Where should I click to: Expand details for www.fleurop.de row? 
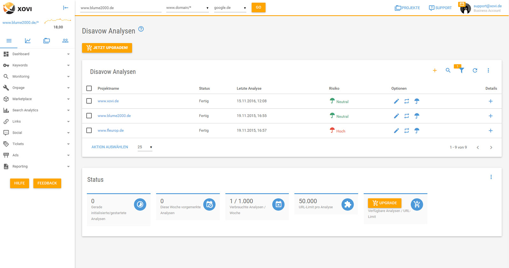[491, 130]
